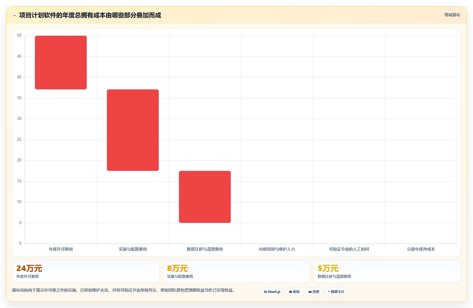Click the red 数据迁移与清理费用 waterfall bar
This screenshot has height=308, width=473.
pyautogui.click(x=205, y=197)
